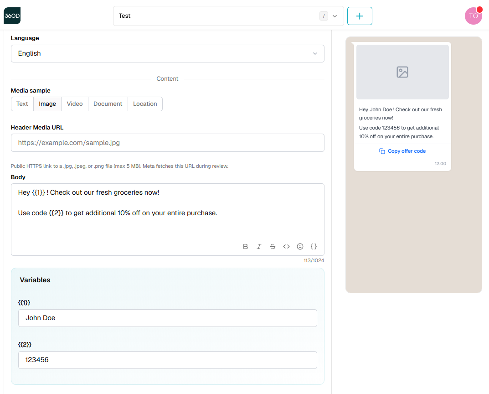Apply code formatting in Body editor
Viewport: 489px width, 394px height.
pyautogui.click(x=286, y=246)
